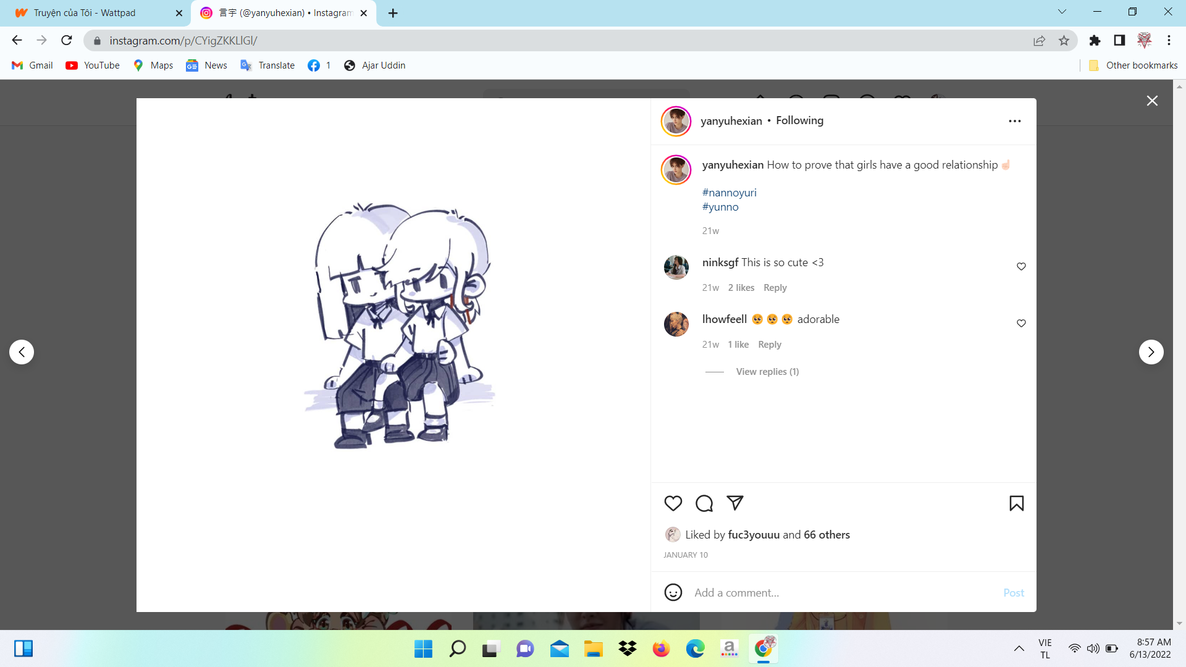
Task: Open ninksgf's profile avatar
Action: [676, 267]
